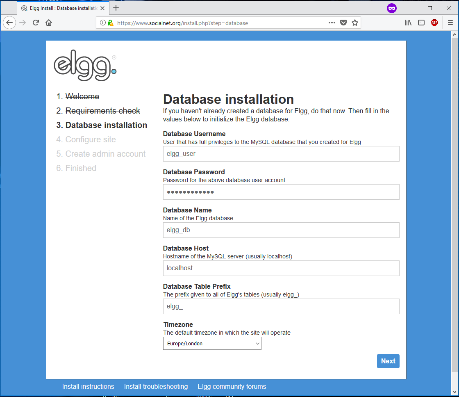Click the private browsing mask icon

(x=392, y=8)
